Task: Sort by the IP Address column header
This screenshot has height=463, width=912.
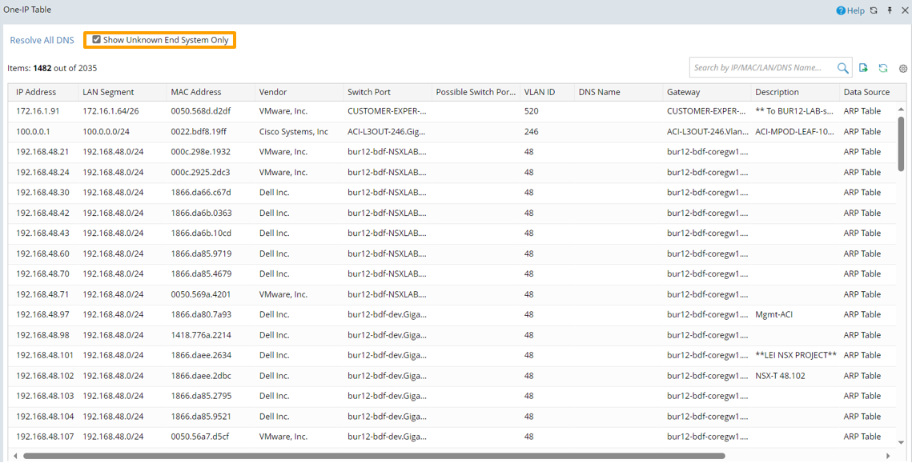Action: (36, 92)
